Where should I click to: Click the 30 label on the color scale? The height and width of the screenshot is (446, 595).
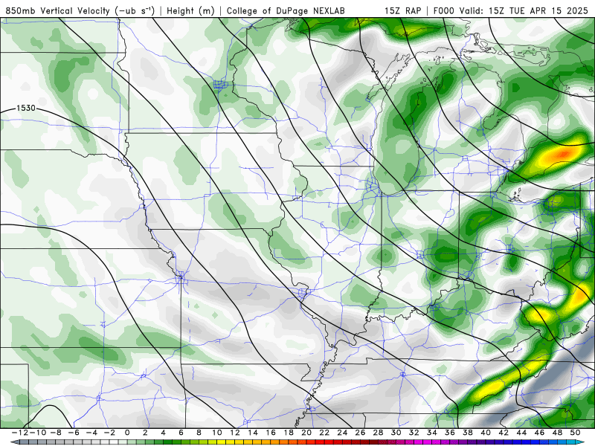[x=396, y=433]
